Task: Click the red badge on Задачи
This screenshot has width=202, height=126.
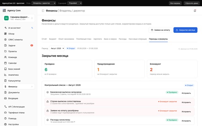Action: pos(32,45)
